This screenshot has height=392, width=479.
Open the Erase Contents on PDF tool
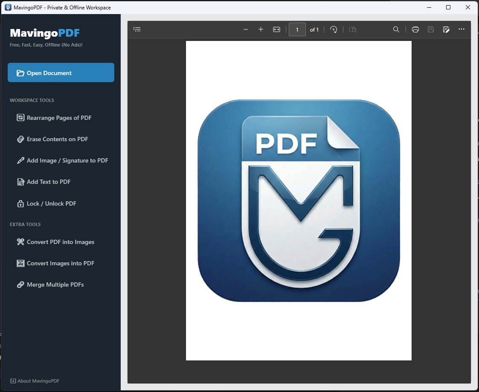[57, 139]
